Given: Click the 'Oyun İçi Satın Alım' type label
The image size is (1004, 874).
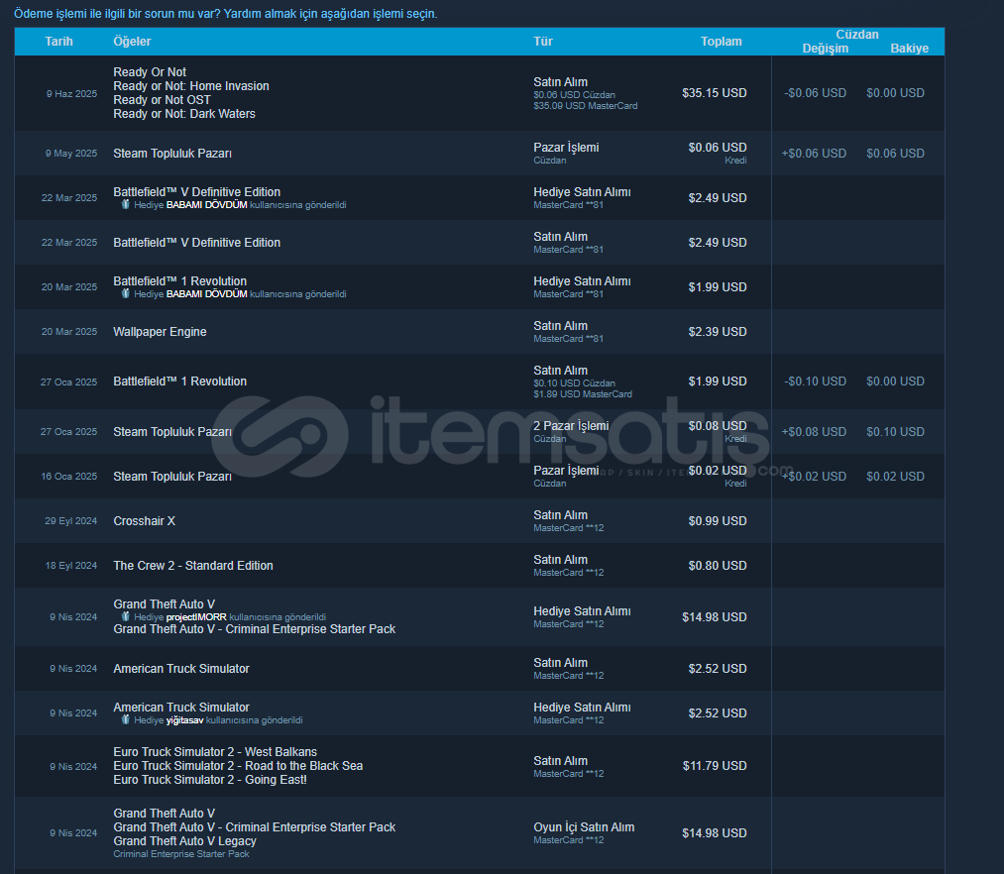Looking at the screenshot, I should (x=584, y=827).
